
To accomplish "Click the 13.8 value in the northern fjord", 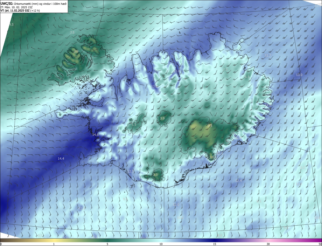I will click(177, 71).
